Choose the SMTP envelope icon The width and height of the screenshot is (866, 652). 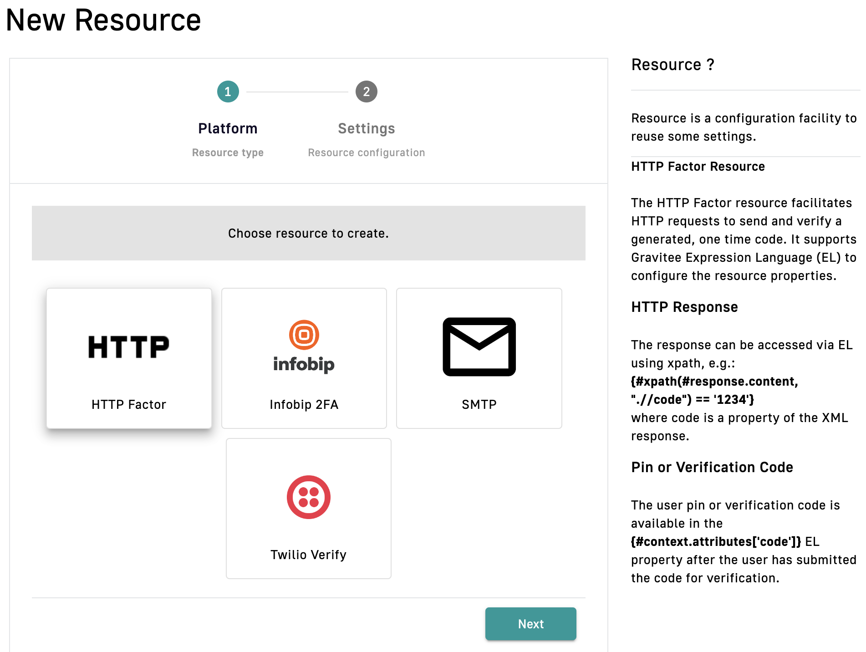(479, 347)
